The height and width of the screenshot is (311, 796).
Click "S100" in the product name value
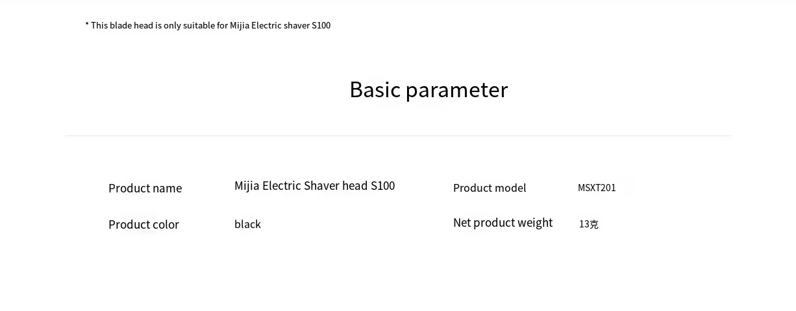[382, 186]
